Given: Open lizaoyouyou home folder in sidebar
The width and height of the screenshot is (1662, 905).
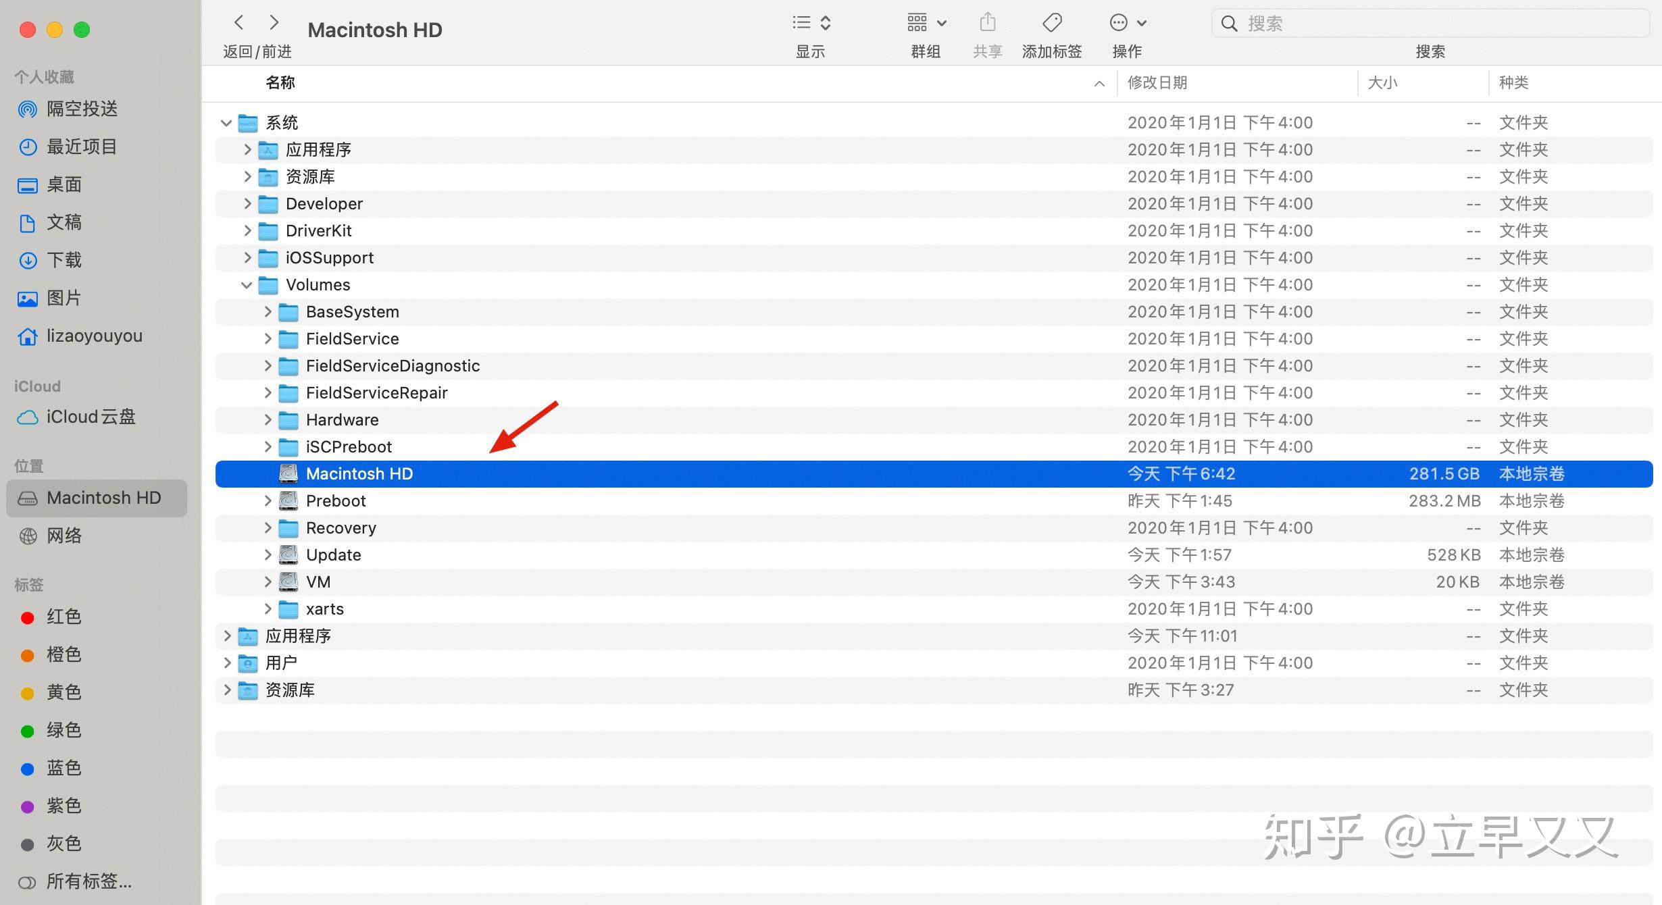Looking at the screenshot, I should coord(94,336).
